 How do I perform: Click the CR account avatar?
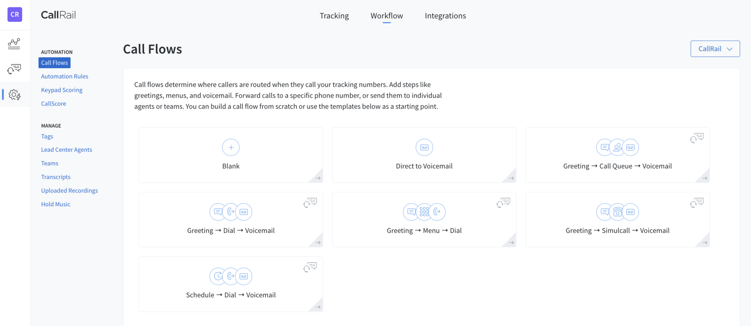click(15, 15)
